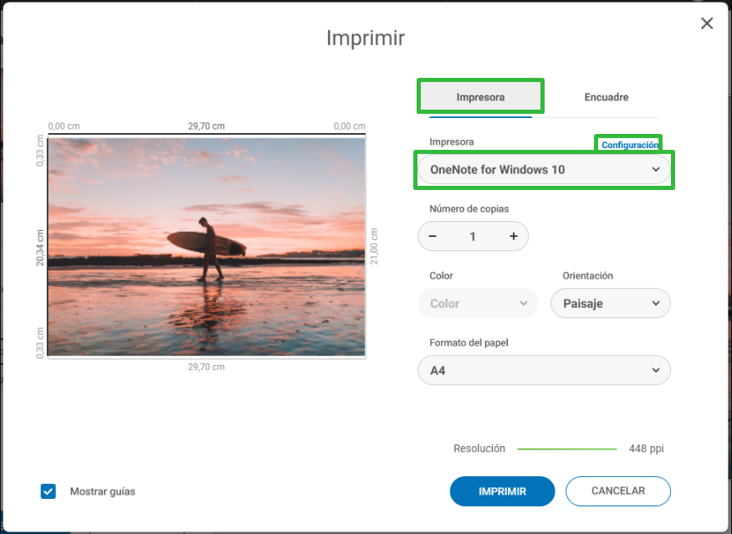Image resolution: width=732 pixels, height=534 pixels.
Task: Decrease number of copies with minus icon
Action: [x=433, y=236]
